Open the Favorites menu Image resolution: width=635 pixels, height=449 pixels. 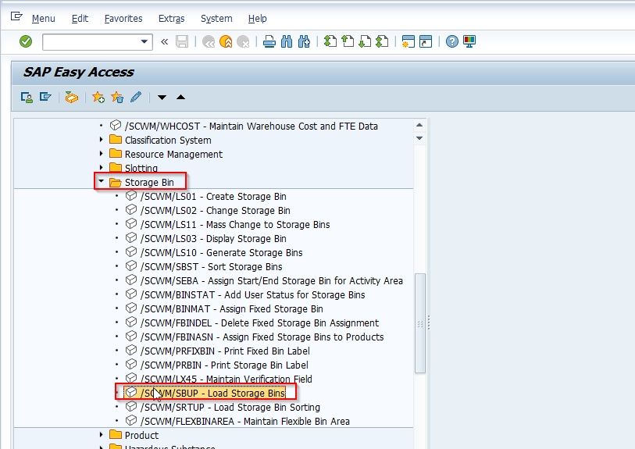[123, 19]
